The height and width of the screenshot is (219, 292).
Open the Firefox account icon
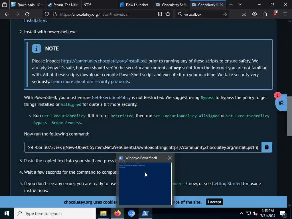coord(254,14)
